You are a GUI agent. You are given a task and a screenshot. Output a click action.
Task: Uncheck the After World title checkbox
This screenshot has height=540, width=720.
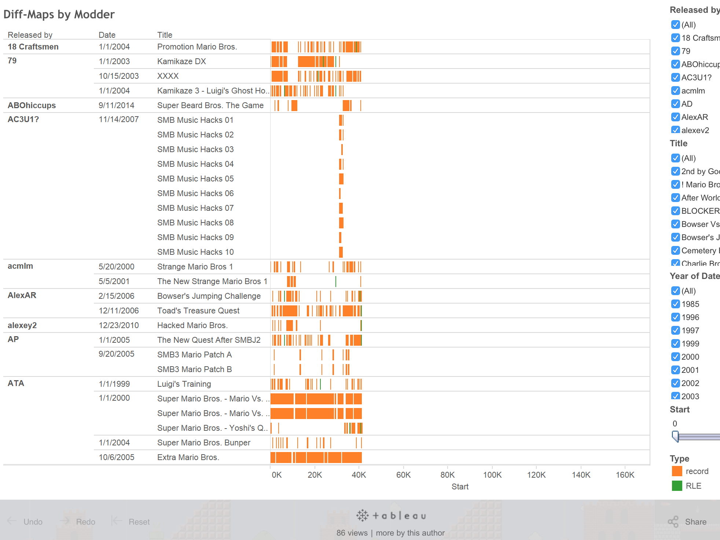(x=675, y=198)
